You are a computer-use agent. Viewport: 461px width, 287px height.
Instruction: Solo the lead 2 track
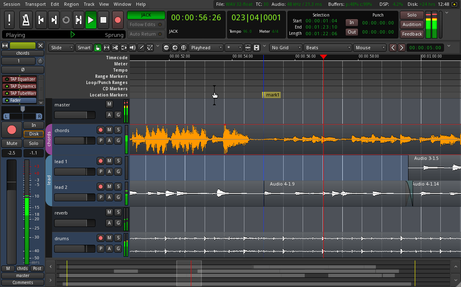[x=118, y=186]
